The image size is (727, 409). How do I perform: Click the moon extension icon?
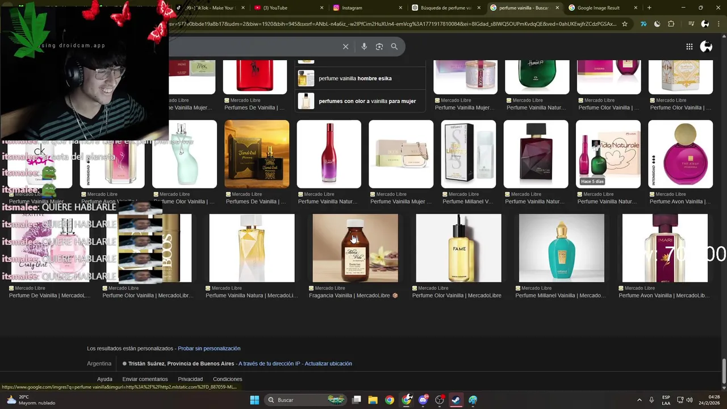coord(657,24)
